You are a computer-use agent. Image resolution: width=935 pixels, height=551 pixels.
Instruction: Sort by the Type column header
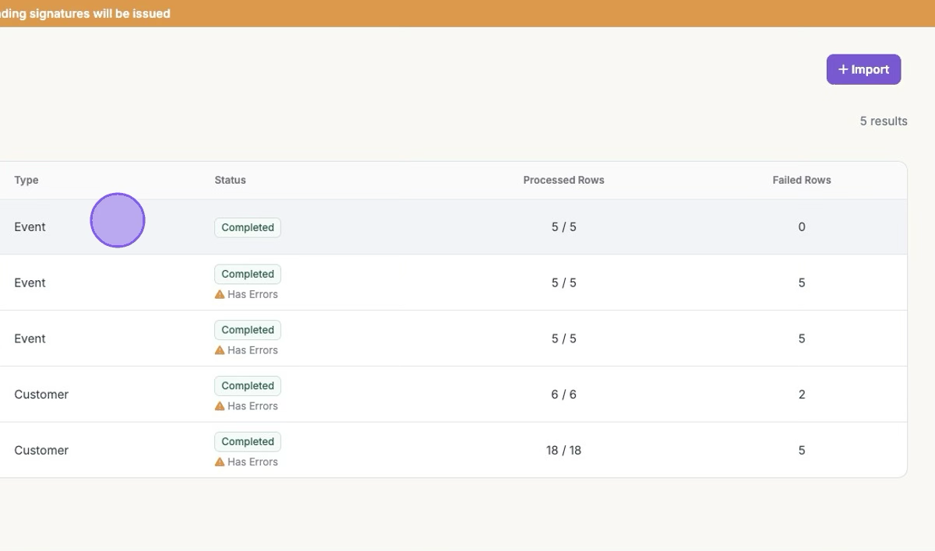(x=26, y=180)
